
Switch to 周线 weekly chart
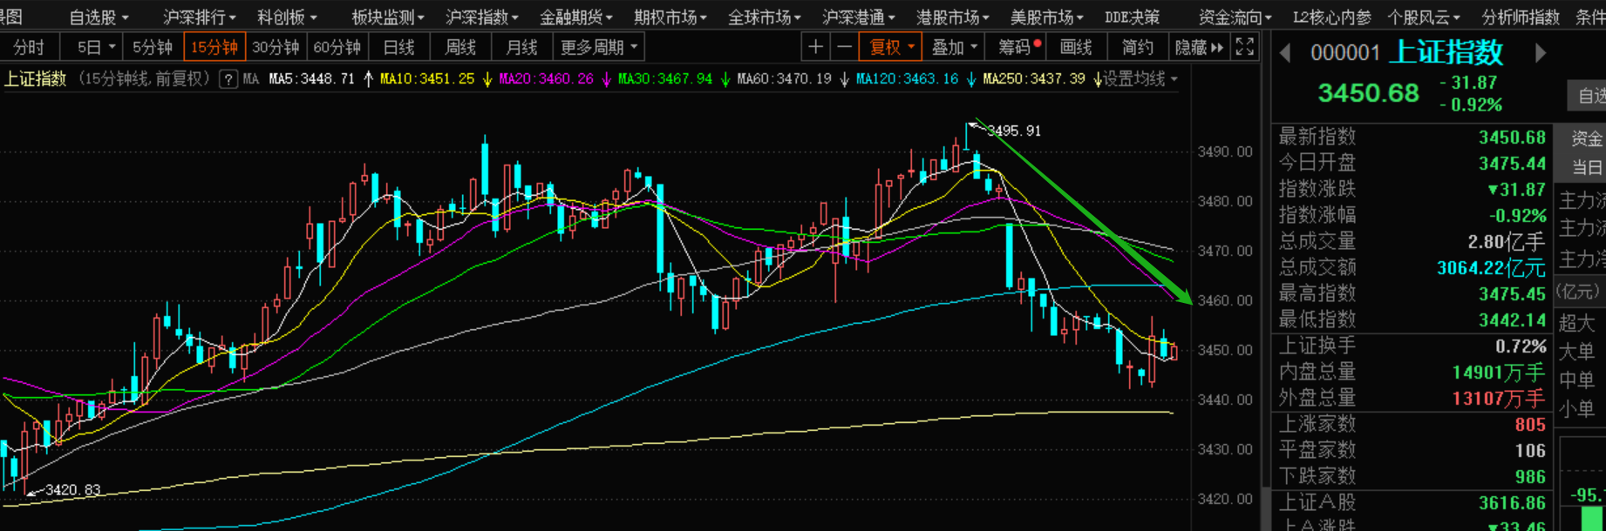point(460,47)
